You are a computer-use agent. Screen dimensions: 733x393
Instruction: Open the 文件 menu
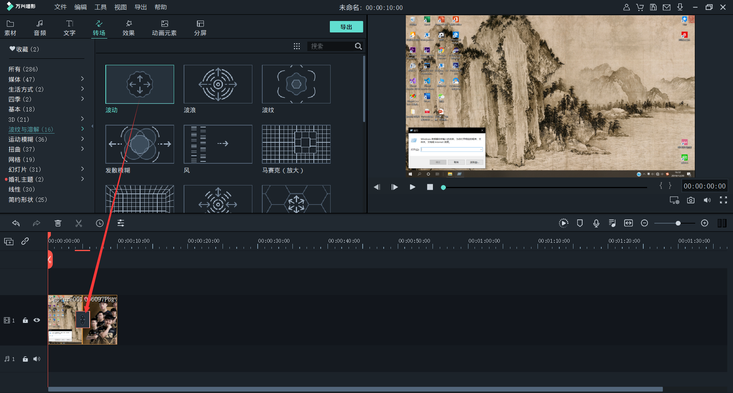click(x=60, y=7)
